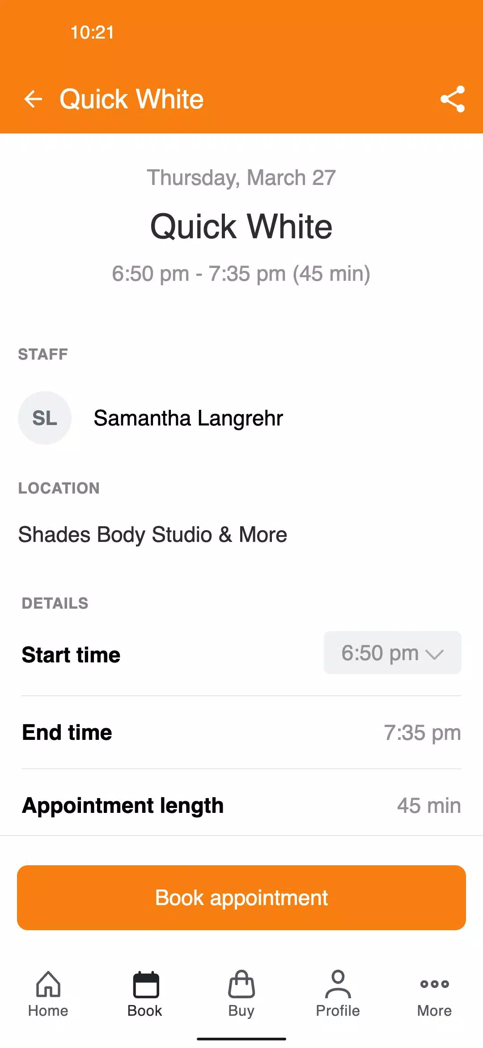Screen dimensions: 483x1048
Task: Tap the 6:50 pm - 7:35 pm time summary
Action: click(241, 274)
